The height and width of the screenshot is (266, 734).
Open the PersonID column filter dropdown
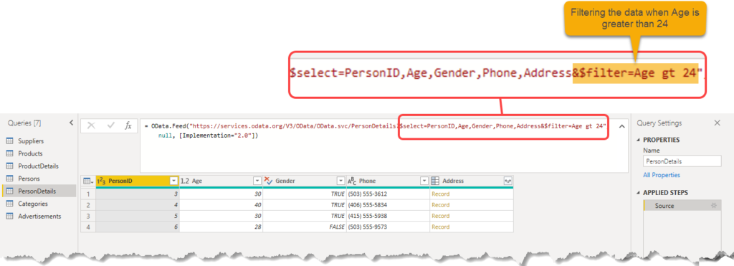[x=173, y=181]
